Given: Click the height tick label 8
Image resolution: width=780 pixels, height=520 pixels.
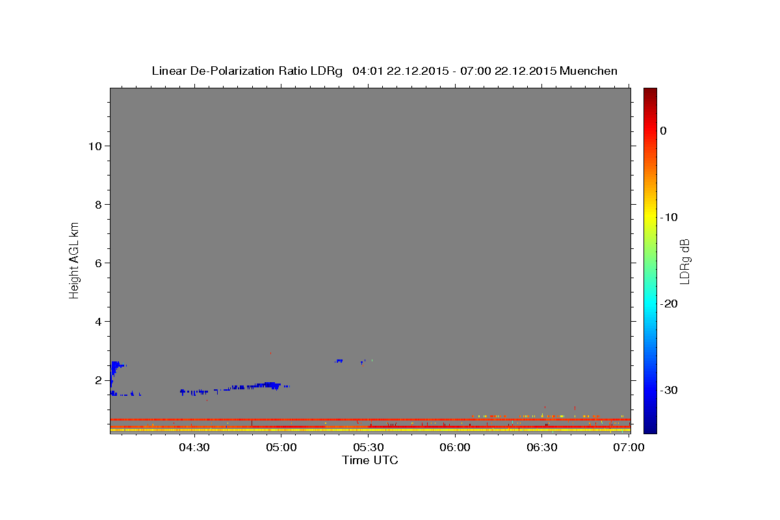Looking at the screenshot, I should coord(99,205).
